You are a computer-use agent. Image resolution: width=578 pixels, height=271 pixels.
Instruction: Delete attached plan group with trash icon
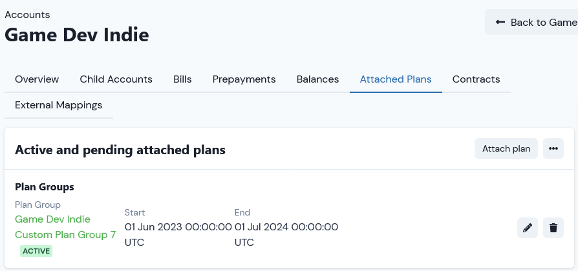(553, 228)
